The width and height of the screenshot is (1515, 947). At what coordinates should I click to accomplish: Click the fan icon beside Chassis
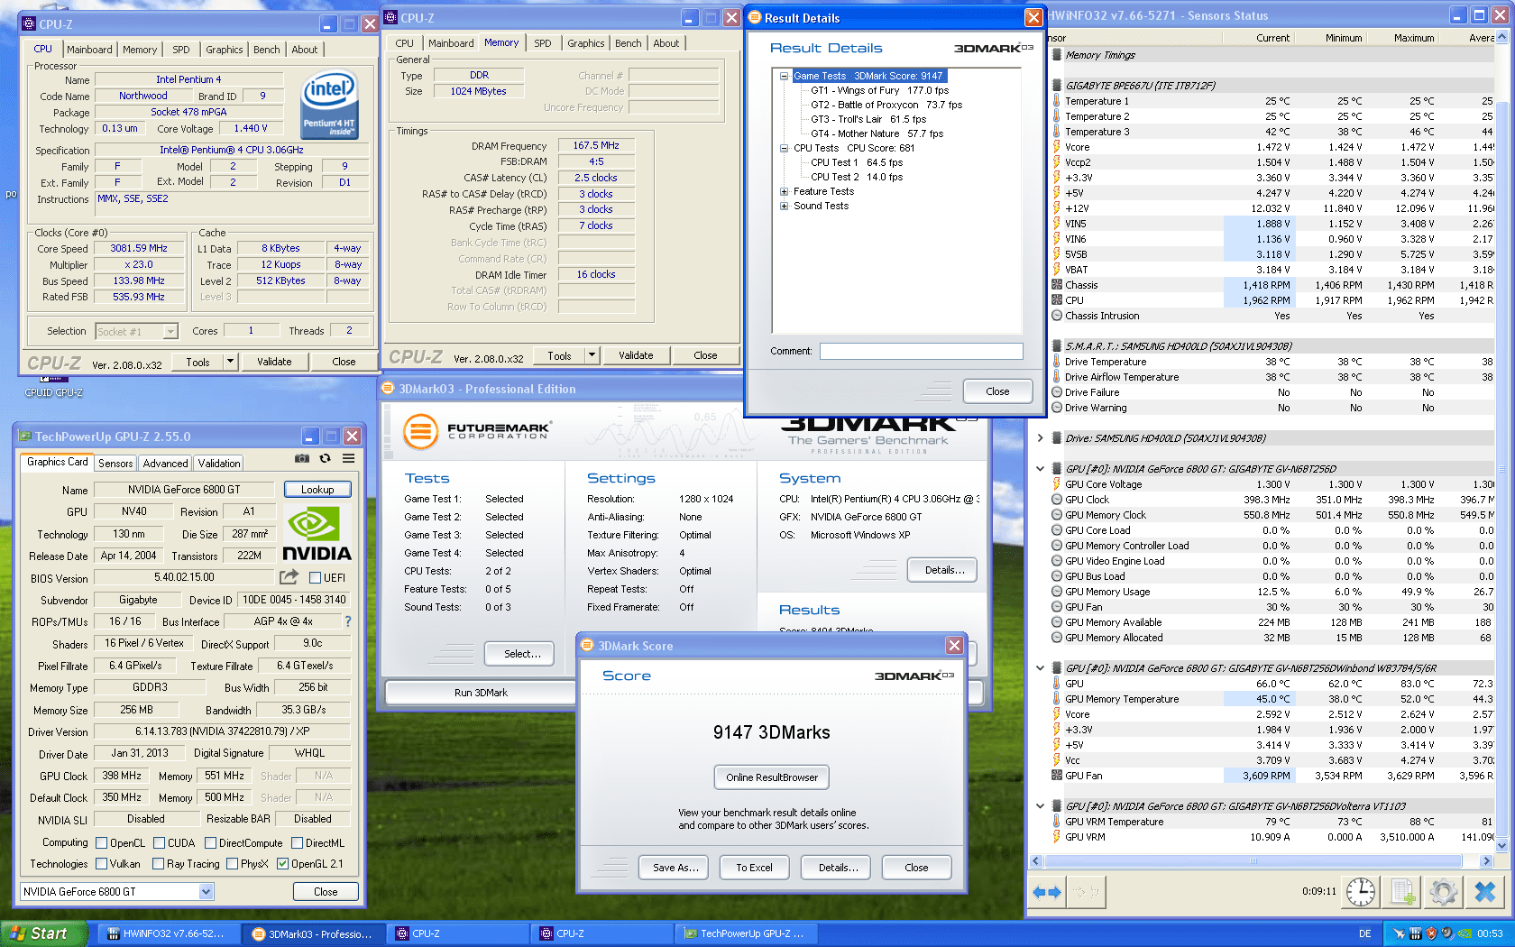pos(1056,285)
